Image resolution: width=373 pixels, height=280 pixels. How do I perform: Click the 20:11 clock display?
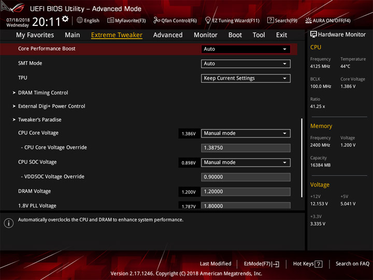coord(46,22)
